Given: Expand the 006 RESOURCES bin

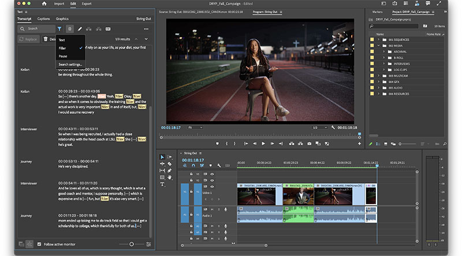Looking at the screenshot, I should (379, 94).
